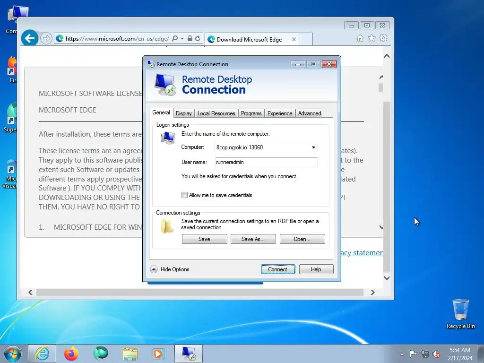Click the Open... saved connection button
The height and width of the screenshot is (363, 484).
[302, 239]
